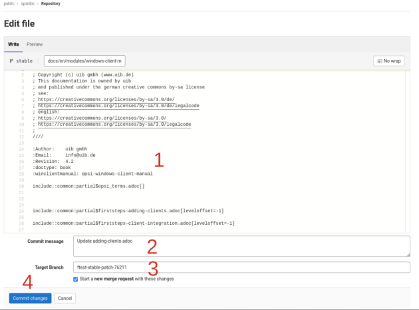Tick the Start a new merge request checkbox
Viewport: 419px width, 310px height.
click(75, 279)
